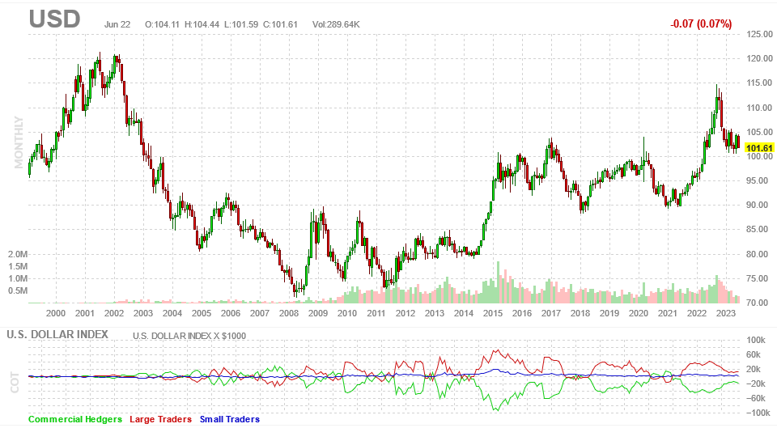
Task: Click the COT vertical panel label
Action: 15,383
